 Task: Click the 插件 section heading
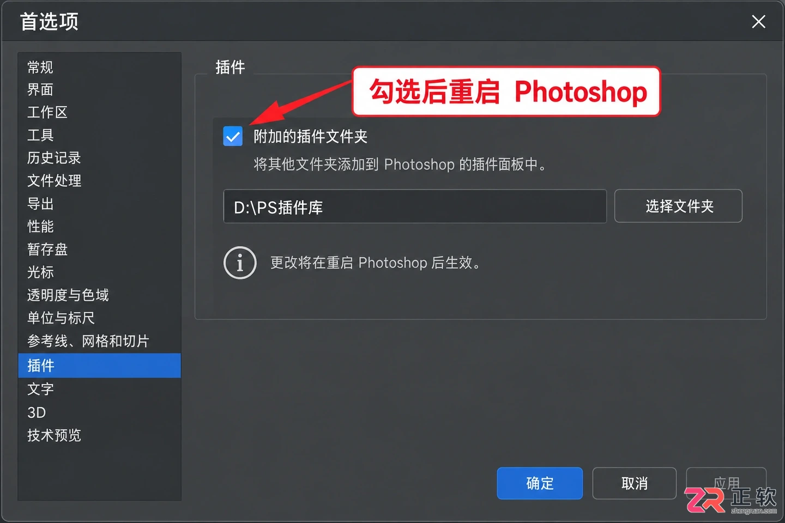click(x=230, y=67)
